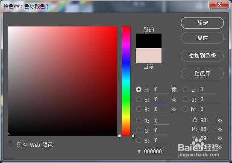Image resolution: width=232 pixels, height=163 pixels.
Task: Select the Lab a radio button
Action: click(x=185, y=99)
